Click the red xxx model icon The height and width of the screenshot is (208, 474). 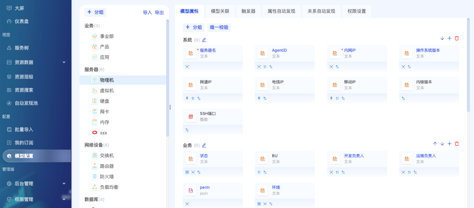pos(94,133)
